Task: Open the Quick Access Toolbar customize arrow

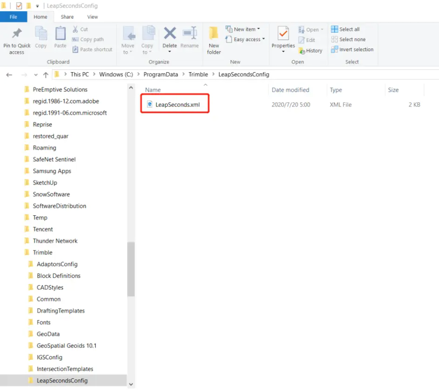Action: pyautogui.click(x=37, y=6)
